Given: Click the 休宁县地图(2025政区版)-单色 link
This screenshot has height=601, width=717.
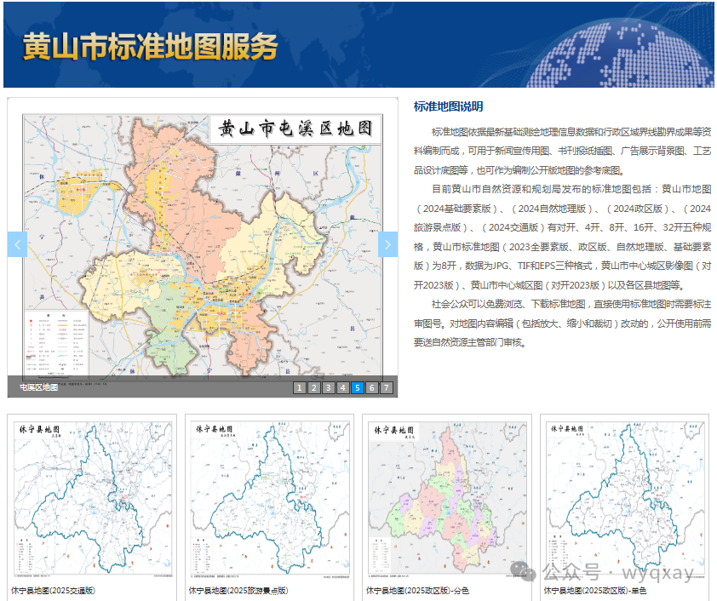Looking at the screenshot, I should (x=595, y=591).
